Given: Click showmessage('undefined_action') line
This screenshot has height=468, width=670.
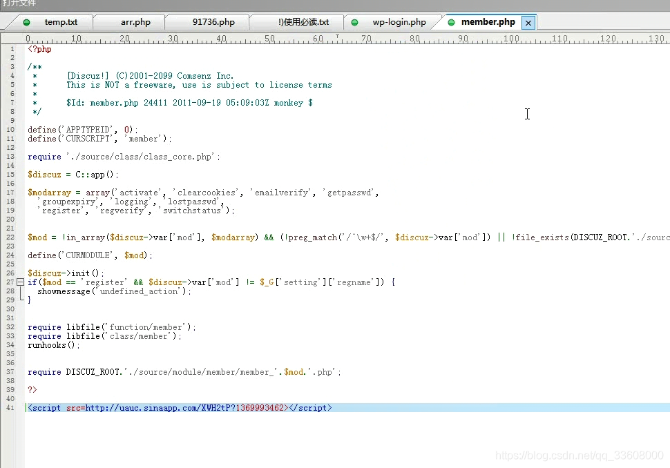Looking at the screenshot, I should [114, 291].
